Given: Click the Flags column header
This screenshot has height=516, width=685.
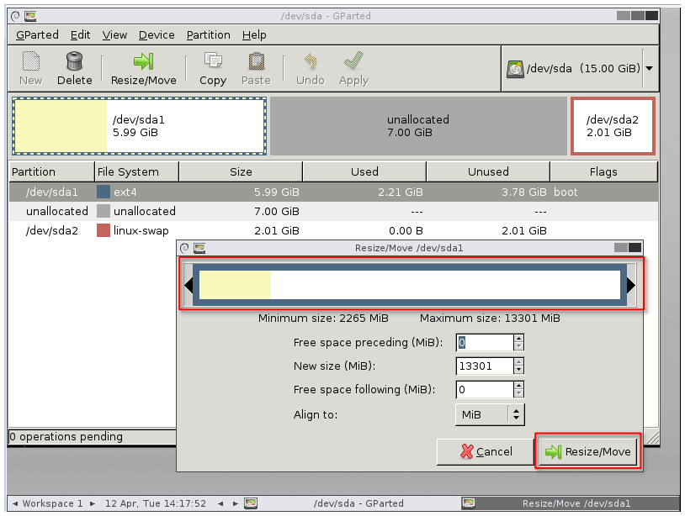Looking at the screenshot, I should 603,171.
